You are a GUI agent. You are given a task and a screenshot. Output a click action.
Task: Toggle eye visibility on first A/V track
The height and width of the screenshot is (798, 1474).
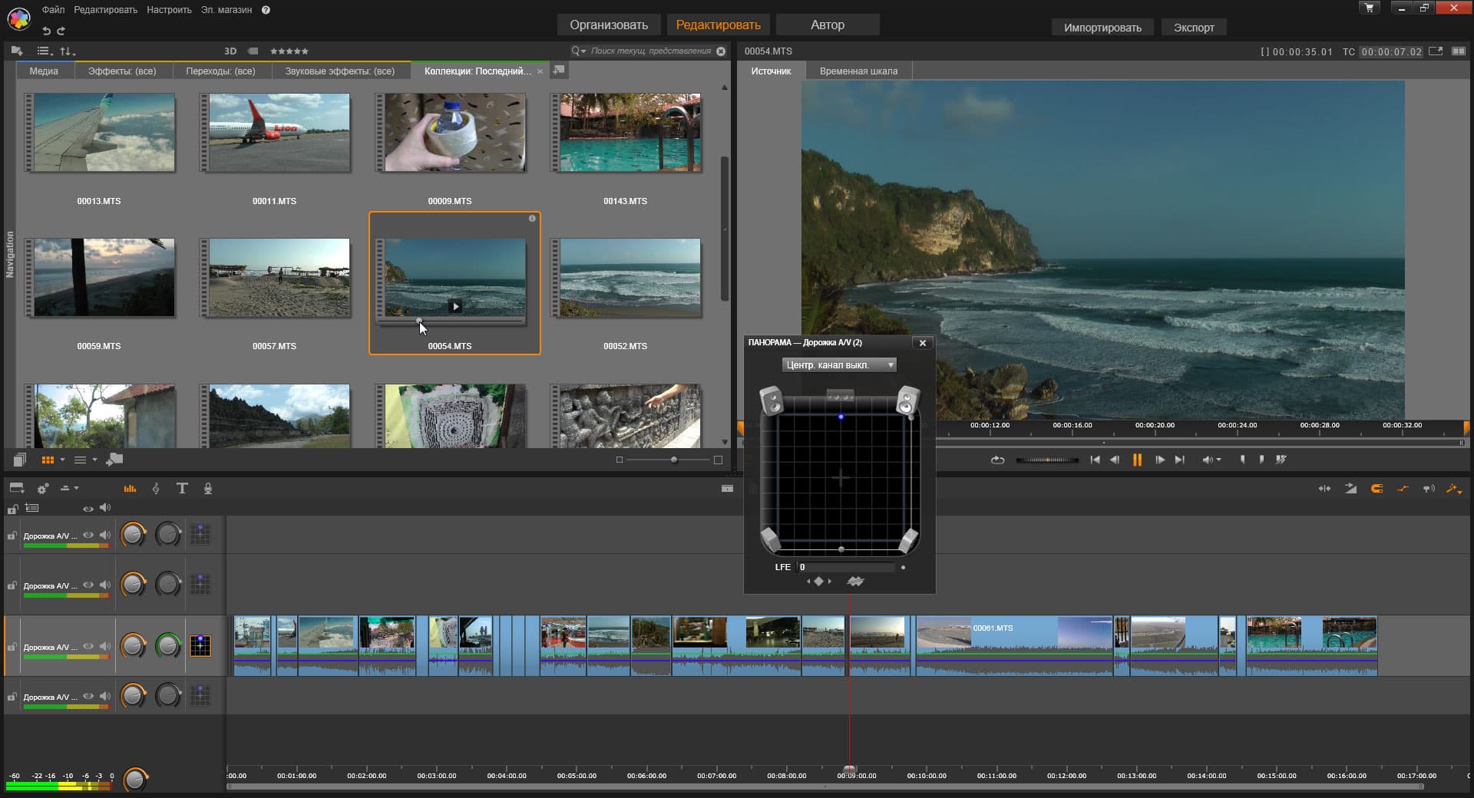click(88, 536)
